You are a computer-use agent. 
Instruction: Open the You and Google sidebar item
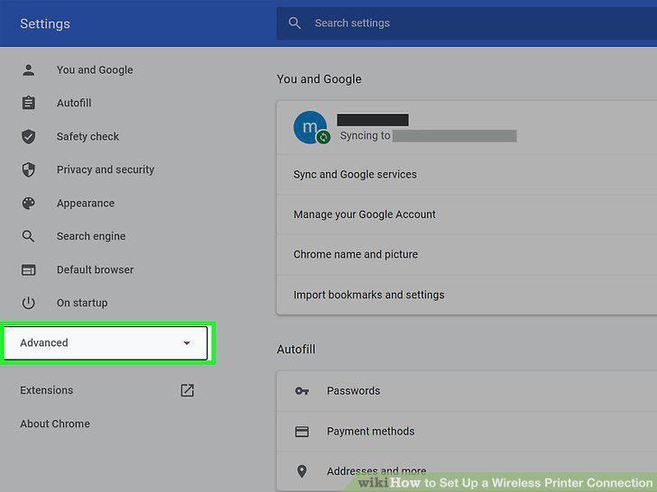pos(95,70)
